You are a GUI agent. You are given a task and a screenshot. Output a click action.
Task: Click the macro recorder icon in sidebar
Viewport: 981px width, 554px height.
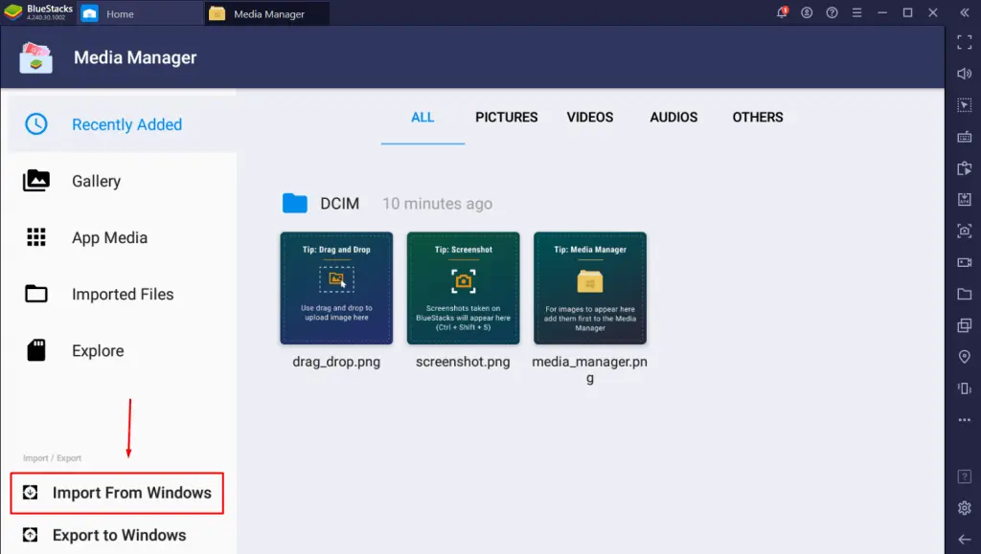point(964,168)
